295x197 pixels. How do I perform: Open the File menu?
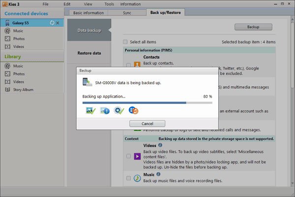45,4
